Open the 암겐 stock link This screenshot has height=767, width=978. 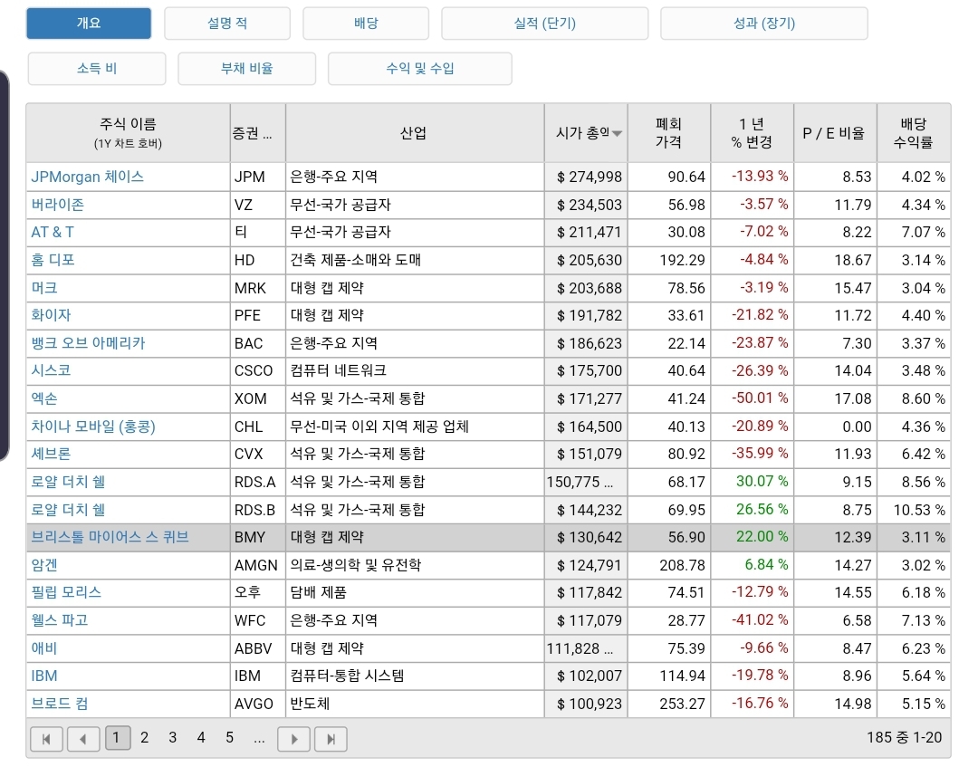pos(44,565)
